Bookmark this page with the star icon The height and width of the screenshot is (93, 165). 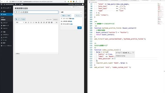65,2
